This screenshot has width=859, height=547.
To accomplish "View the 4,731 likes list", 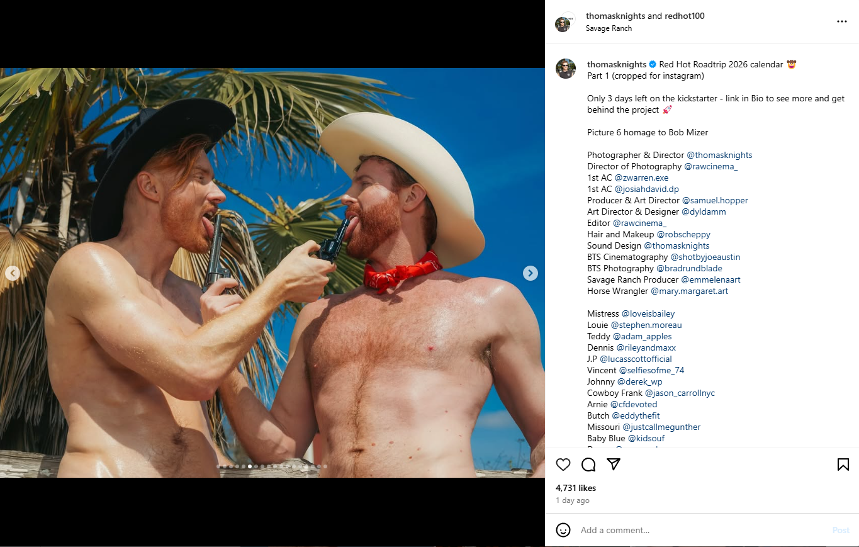I will [x=575, y=488].
